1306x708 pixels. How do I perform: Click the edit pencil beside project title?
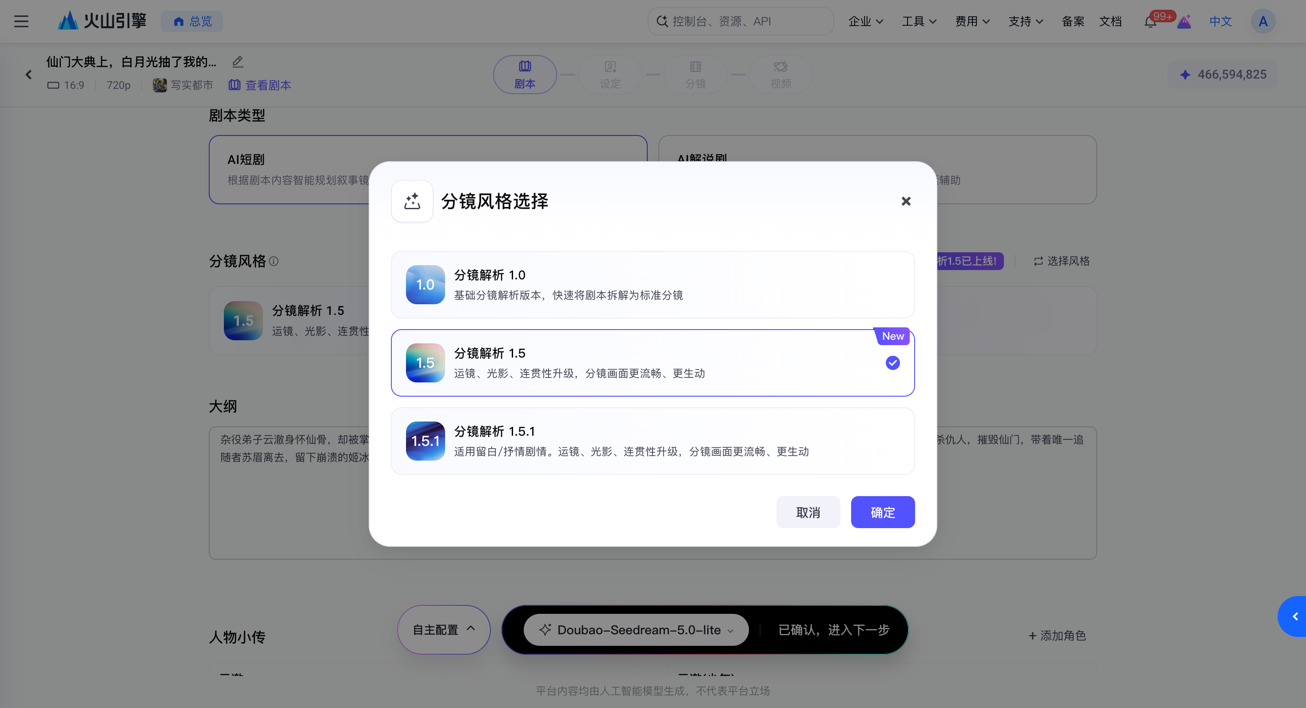tap(238, 62)
